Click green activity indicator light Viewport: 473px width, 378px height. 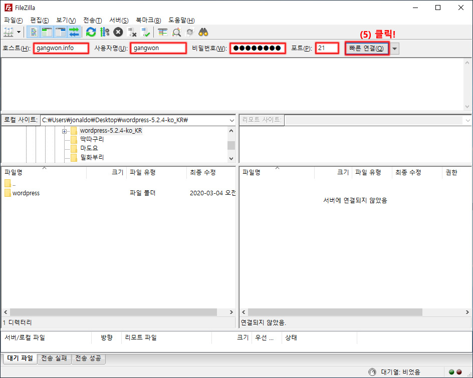(451, 372)
